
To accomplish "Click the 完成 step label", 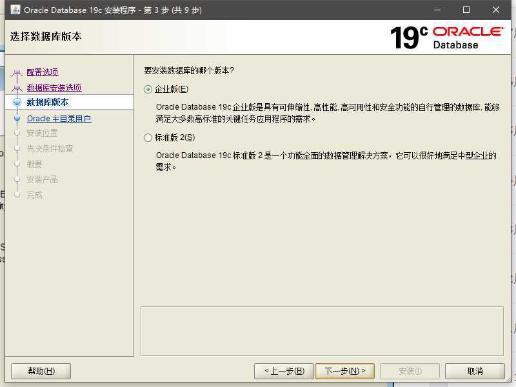I will 34,195.
